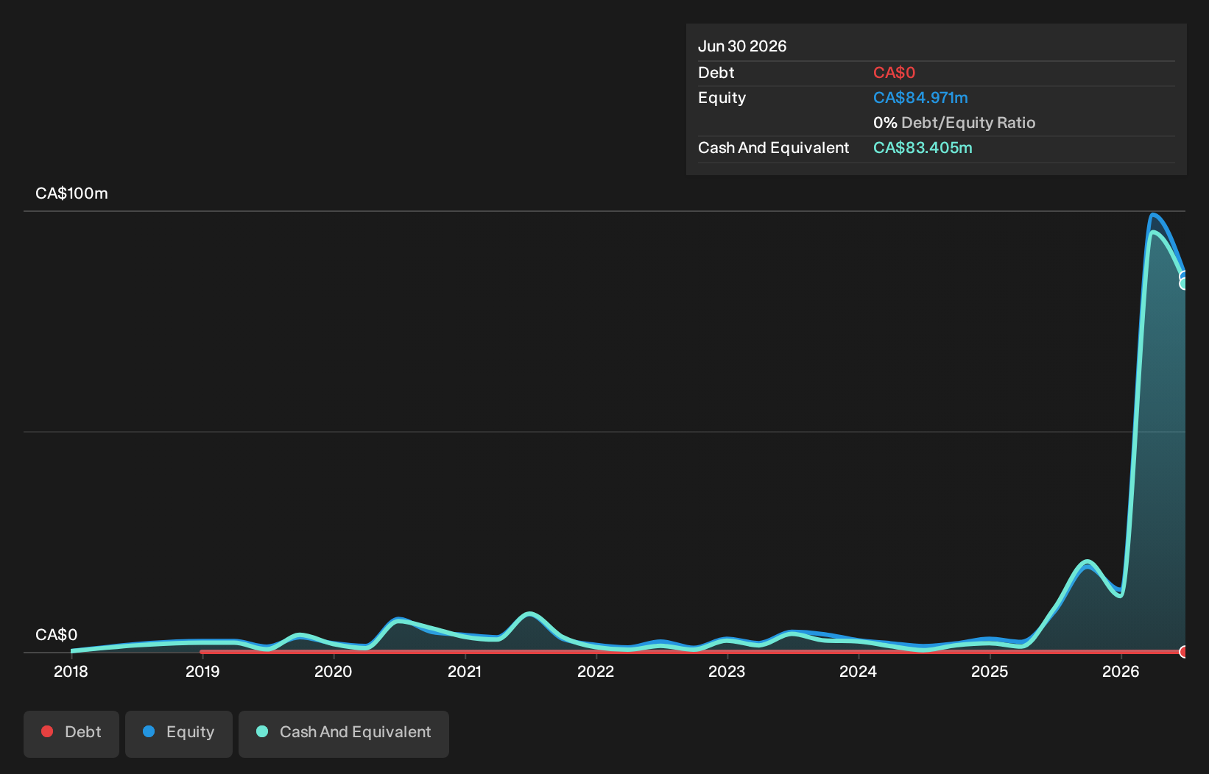Click the CA$0 y-axis label
Image resolution: width=1209 pixels, height=774 pixels.
[x=56, y=635]
